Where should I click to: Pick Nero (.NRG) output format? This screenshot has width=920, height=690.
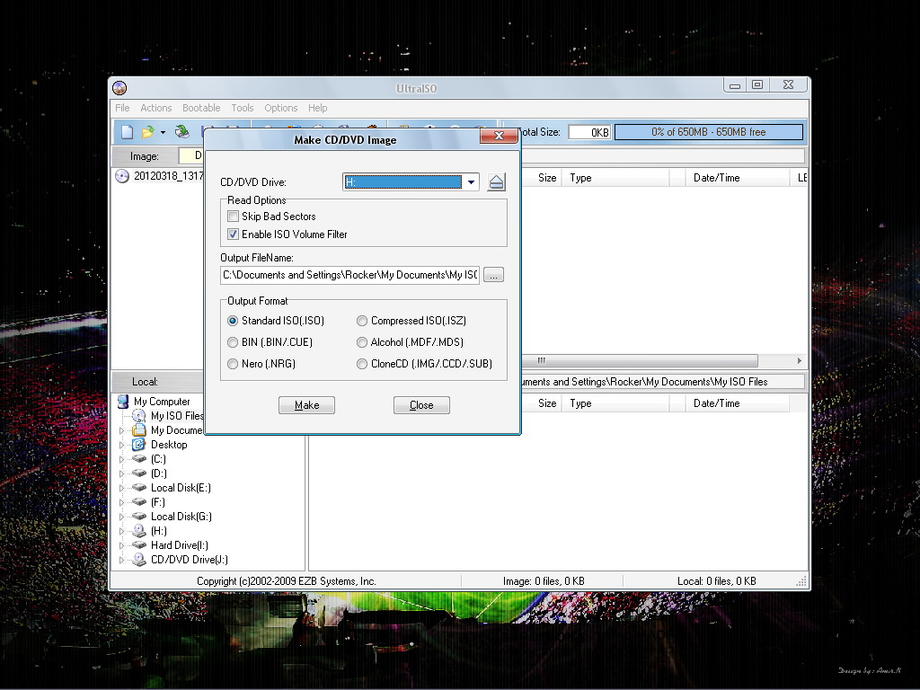pos(233,364)
